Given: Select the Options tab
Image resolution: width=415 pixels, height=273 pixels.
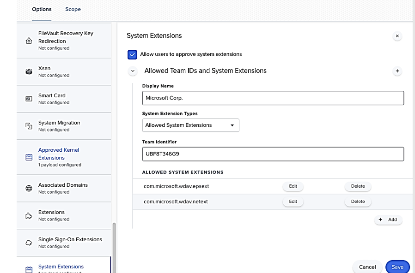Looking at the screenshot, I should [x=42, y=9].
